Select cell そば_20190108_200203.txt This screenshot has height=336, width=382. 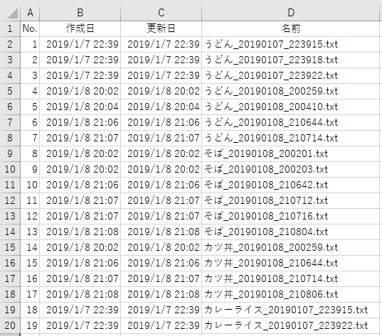(x=291, y=169)
